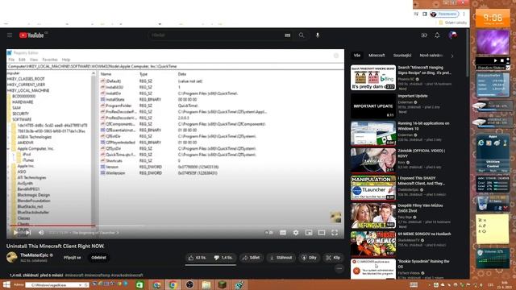The width and height of the screenshot is (516, 290).
Task: Toggle video subtitles
Action: (x=283, y=233)
